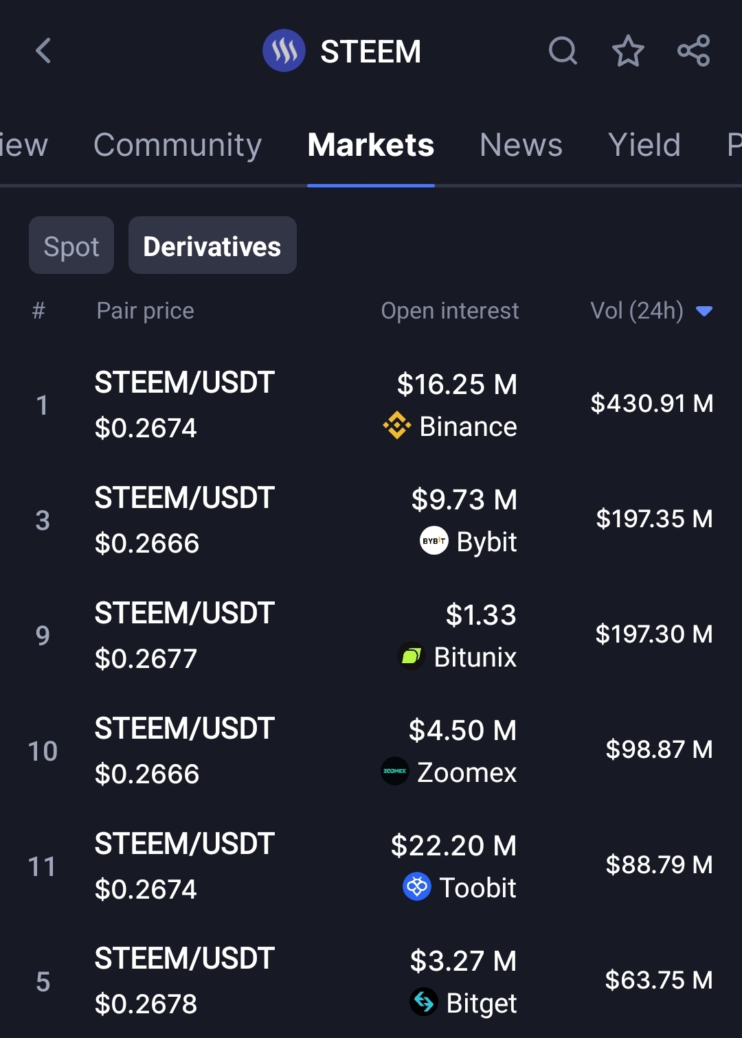
Task: Tap the Binance exchange logo
Action: click(397, 426)
